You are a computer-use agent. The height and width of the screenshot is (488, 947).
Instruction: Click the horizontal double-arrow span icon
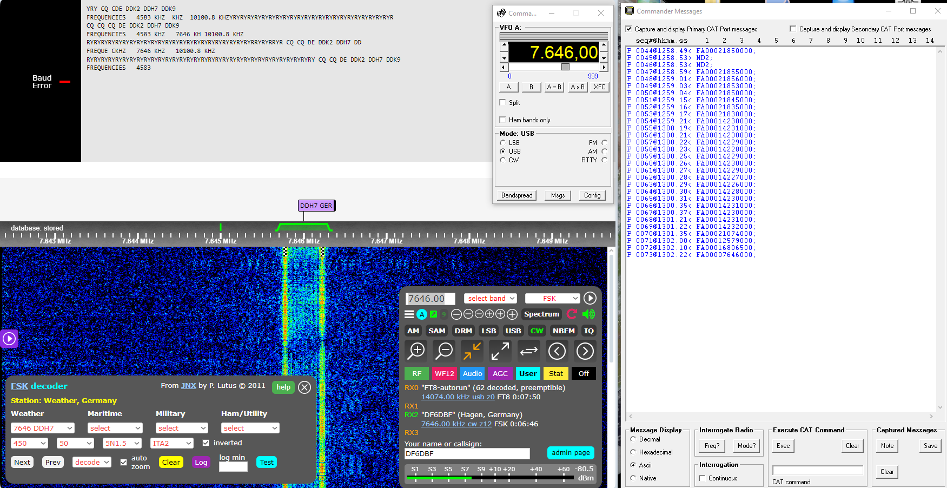[x=528, y=351]
